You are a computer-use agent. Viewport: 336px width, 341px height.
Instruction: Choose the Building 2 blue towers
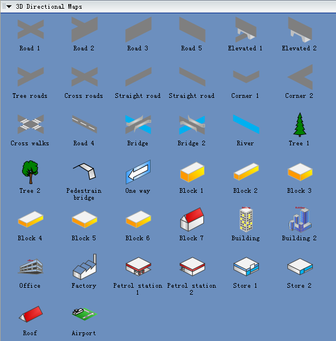[x=300, y=219]
